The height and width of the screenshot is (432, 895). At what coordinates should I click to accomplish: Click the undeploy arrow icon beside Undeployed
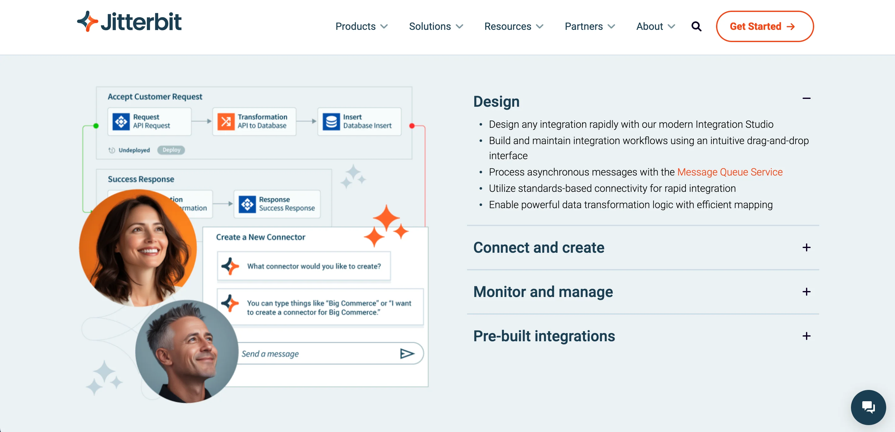point(112,150)
